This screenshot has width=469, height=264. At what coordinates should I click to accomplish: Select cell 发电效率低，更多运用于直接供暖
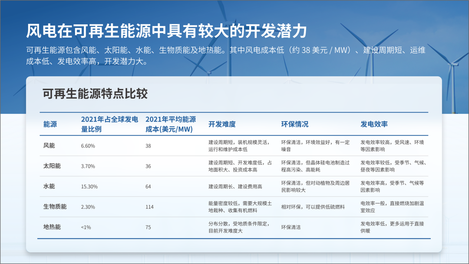pyautogui.click(x=392, y=227)
